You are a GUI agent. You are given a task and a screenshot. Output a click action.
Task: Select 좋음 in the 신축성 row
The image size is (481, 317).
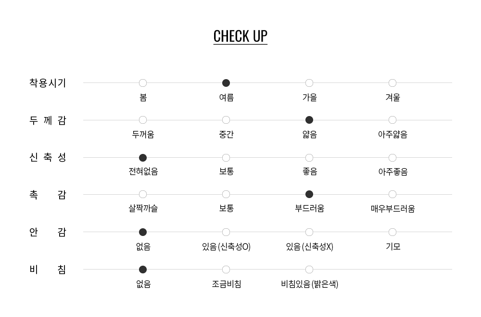(x=309, y=157)
